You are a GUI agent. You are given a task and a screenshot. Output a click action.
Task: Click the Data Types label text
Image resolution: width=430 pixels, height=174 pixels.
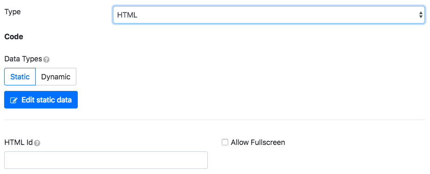tap(23, 59)
